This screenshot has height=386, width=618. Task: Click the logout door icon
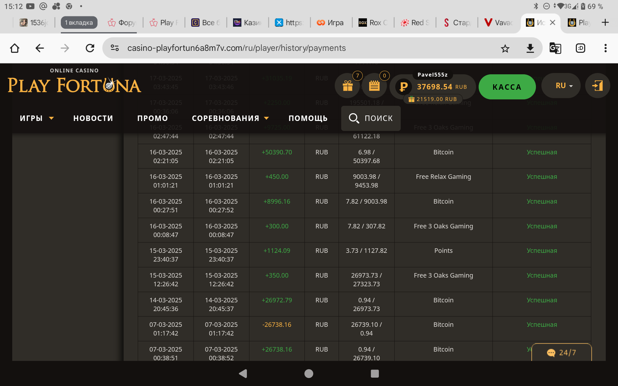click(x=597, y=86)
